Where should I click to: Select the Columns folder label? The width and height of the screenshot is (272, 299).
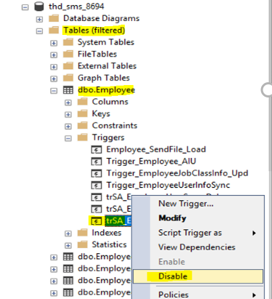pyautogui.click(x=110, y=101)
